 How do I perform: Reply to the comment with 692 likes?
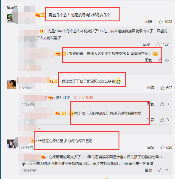point(151,88)
